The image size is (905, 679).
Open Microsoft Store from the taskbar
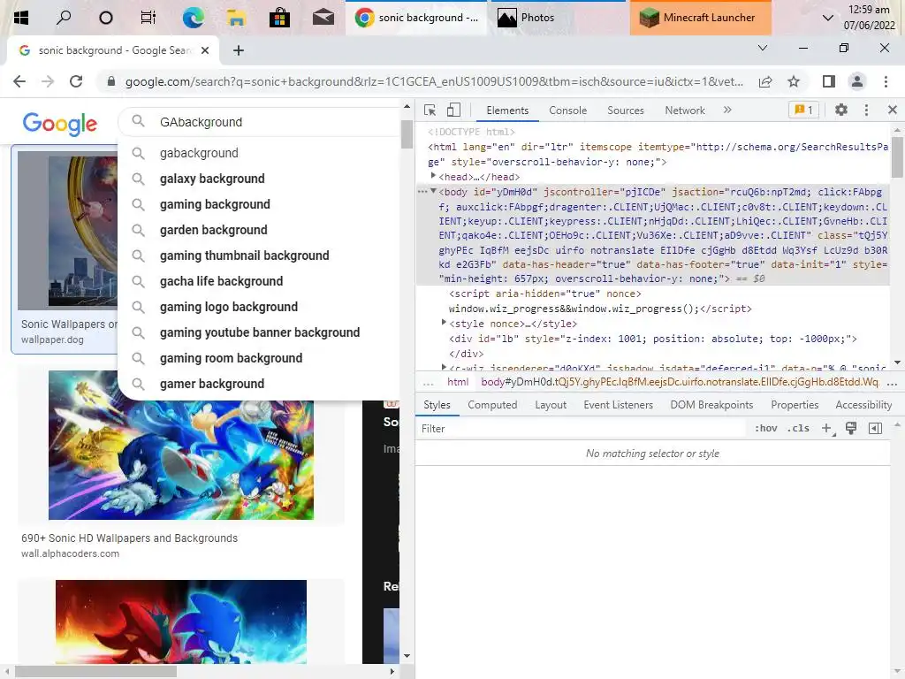click(x=279, y=18)
